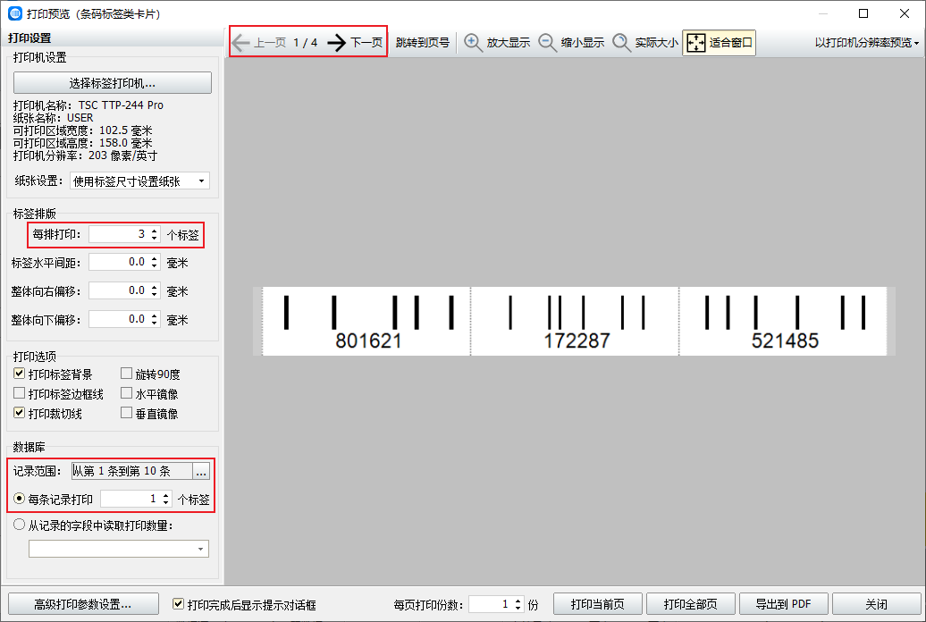Click 打印全部页 button
The image size is (926, 622).
691,604
